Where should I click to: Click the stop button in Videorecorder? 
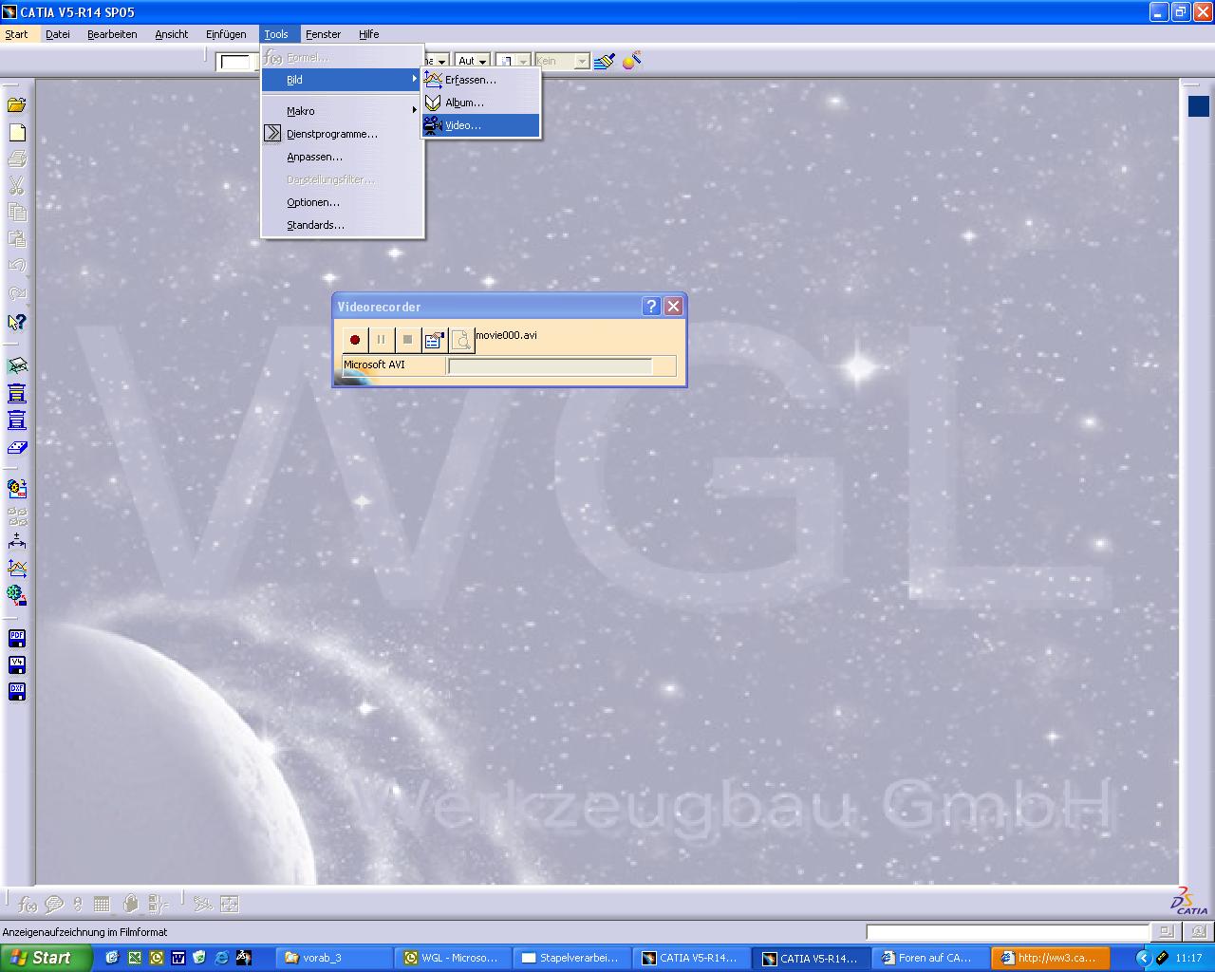coord(408,340)
